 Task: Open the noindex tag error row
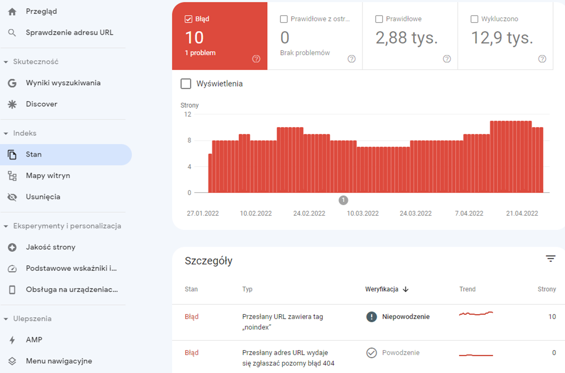click(x=368, y=322)
